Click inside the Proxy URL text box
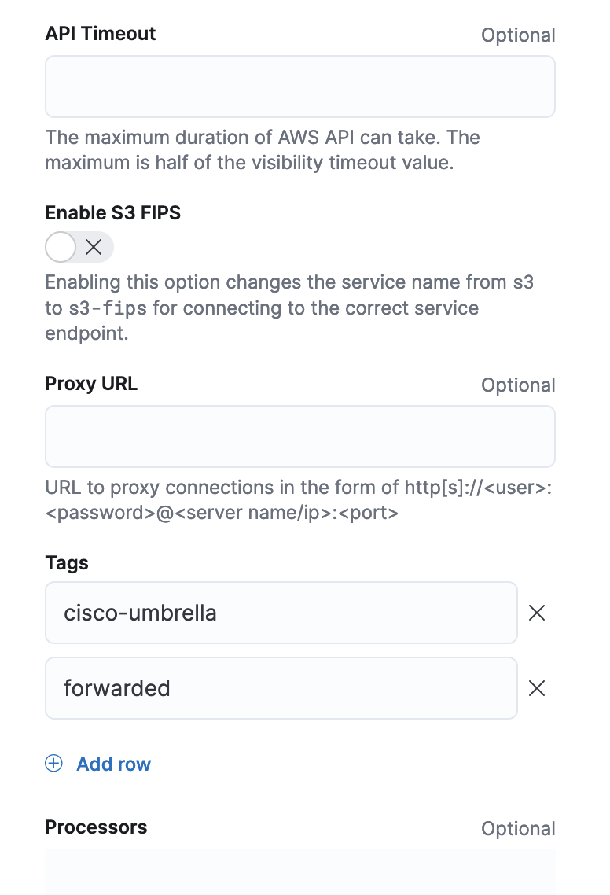The image size is (610, 895). point(299,436)
